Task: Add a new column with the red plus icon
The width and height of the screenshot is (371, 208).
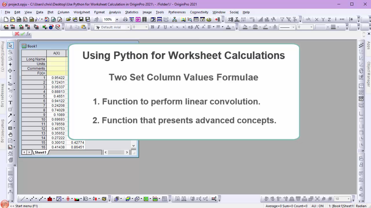Action: 217,19
